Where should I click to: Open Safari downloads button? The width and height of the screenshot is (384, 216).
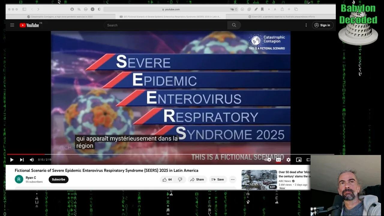tap(242, 9)
